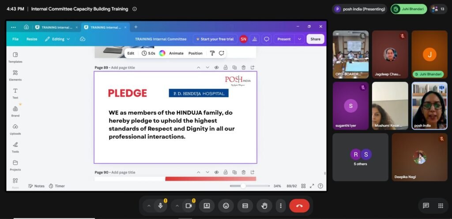This screenshot has width=452, height=219.
Task: Click the Present button
Action: click(284, 39)
